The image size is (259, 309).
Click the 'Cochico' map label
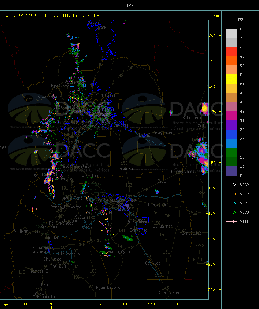[153, 263]
